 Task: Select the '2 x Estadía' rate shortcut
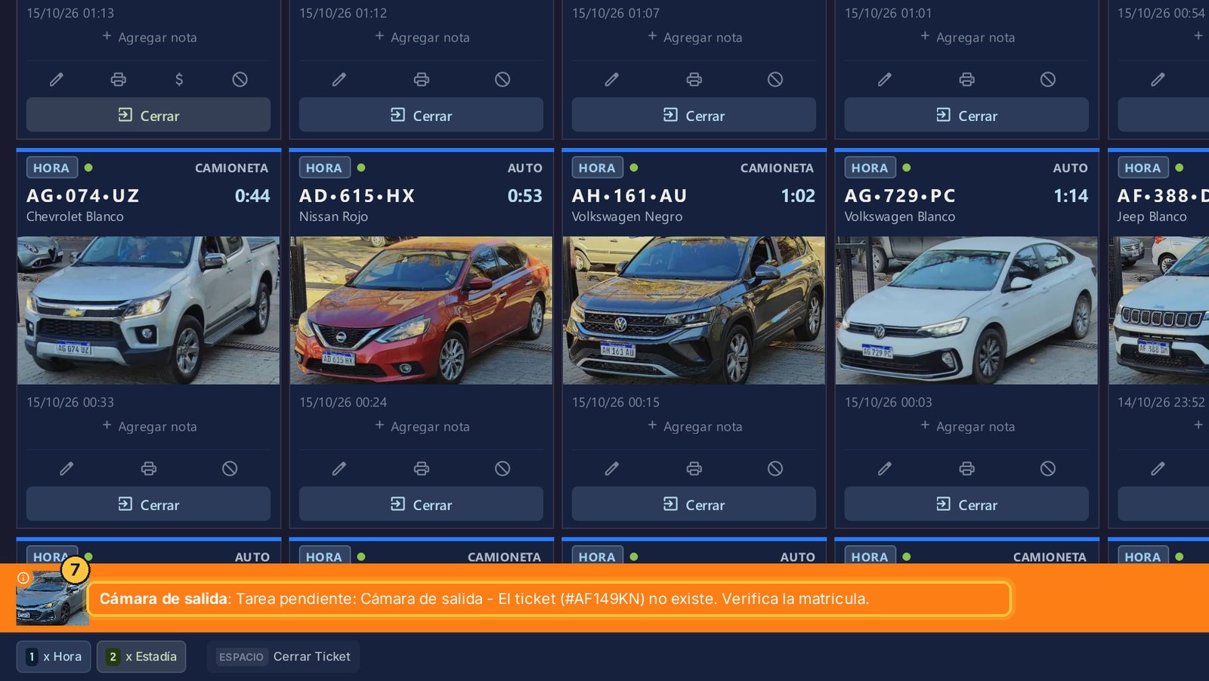tap(141, 657)
